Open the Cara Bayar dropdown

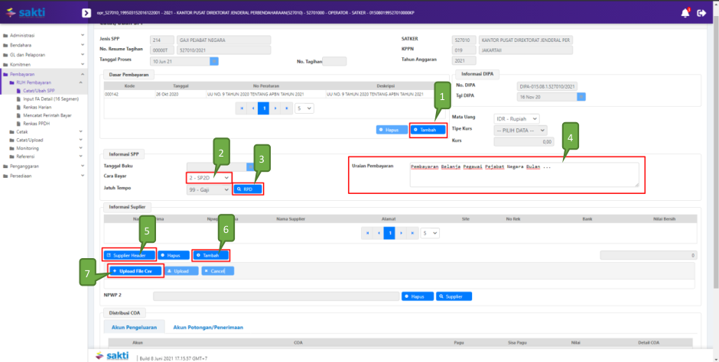(x=210, y=177)
